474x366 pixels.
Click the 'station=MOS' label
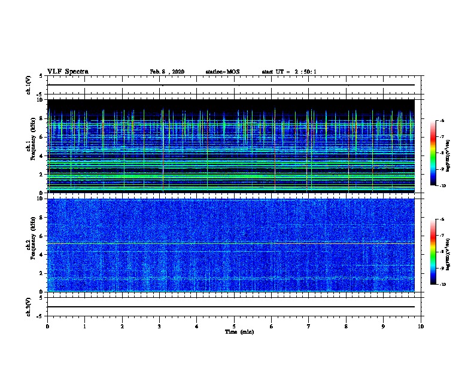[x=223, y=72]
